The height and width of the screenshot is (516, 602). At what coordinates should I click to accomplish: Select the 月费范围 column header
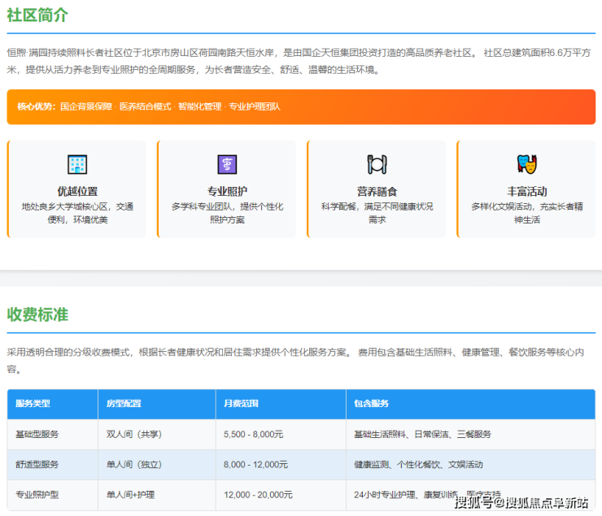(x=241, y=404)
